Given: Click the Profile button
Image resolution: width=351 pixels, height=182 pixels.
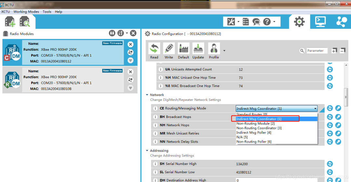Looking at the screenshot, I should [x=214, y=51].
